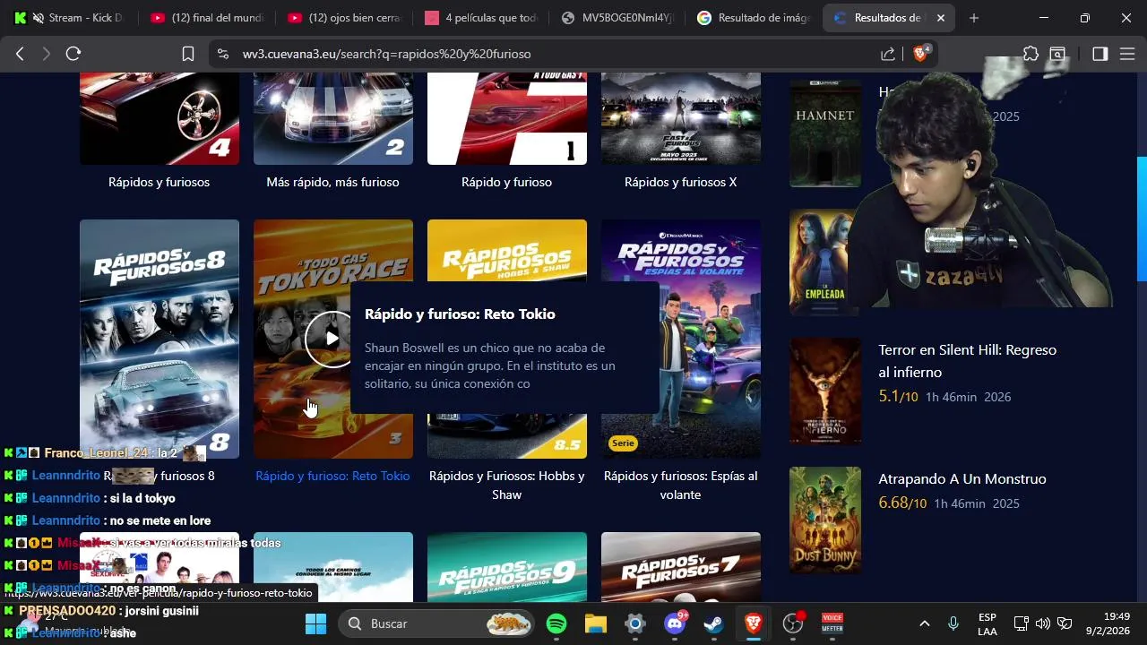Open the Rápidos y Furiosos 9 poster
1147x645 pixels.
[507, 567]
